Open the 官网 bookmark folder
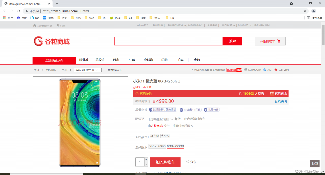Viewport: 325px width, 175px height. 62,18
